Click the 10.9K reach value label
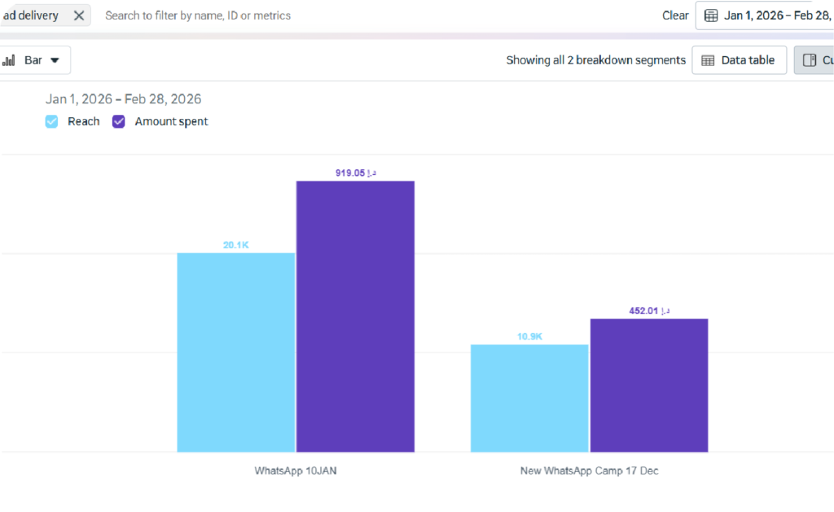The image size is (834, 512). tap(529, 336)
